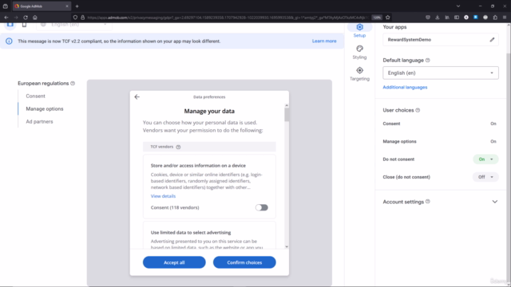
Task: Open the Do not consent On dropdown
Action: pyautogui.click(x=485, y=159)
